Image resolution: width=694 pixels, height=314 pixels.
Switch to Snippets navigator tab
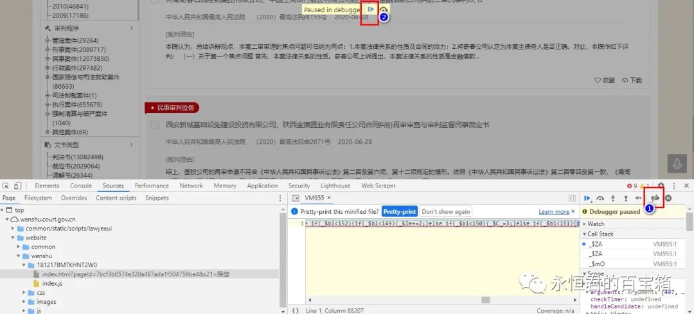[x=157, y=198]
